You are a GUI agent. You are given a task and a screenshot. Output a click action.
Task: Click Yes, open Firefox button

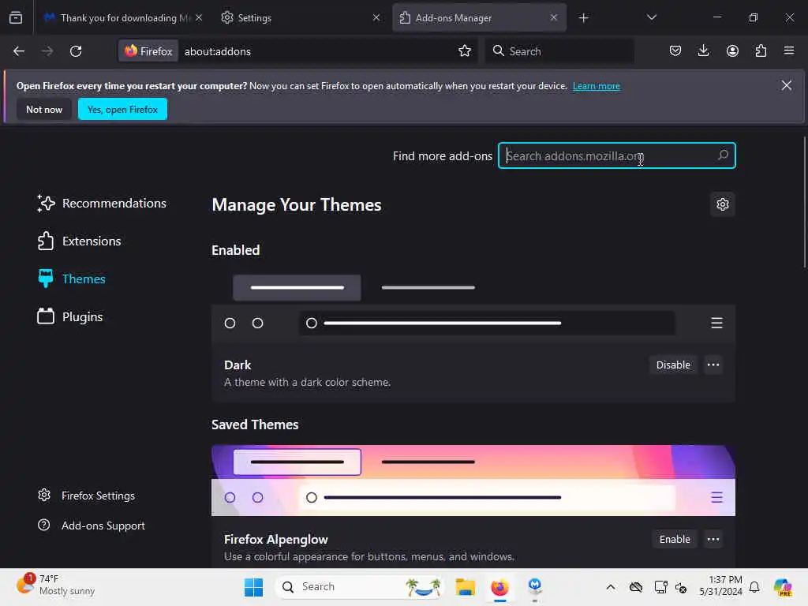pyautogui.click(x=122, y=109)
